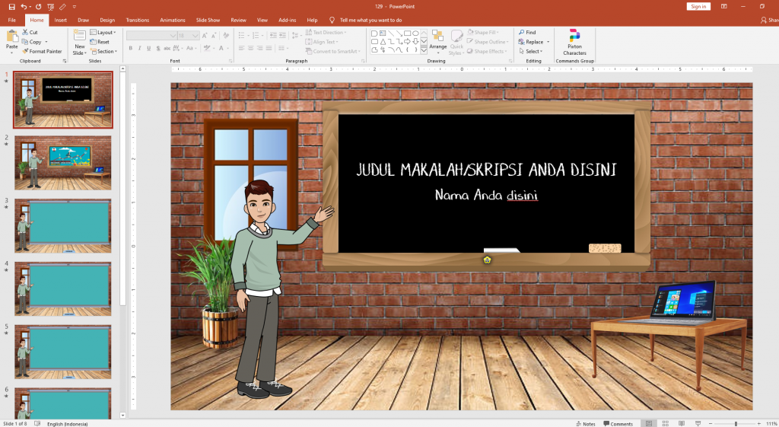779x427 pixels.
Task: Increase list indent level icon
Action: click(x=283, y=35)
